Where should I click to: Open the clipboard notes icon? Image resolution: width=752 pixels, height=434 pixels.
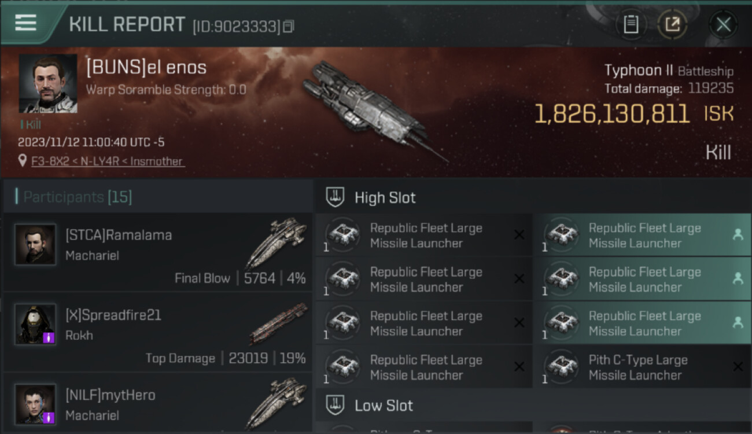click(631, 24)
